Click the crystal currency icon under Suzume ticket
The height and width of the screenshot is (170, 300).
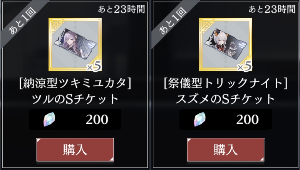pos(200,120)
